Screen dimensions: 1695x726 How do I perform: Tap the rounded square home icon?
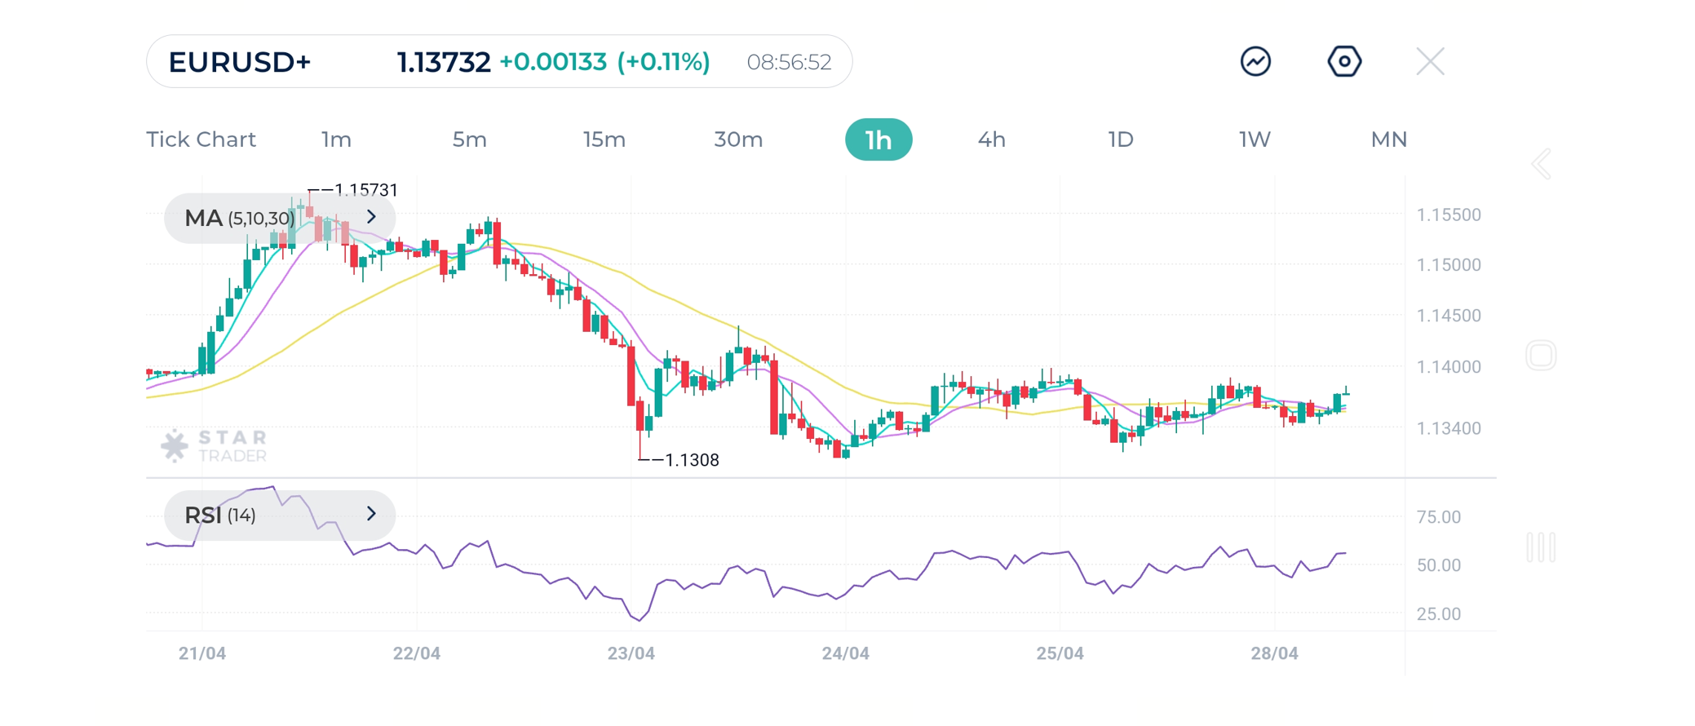1541,356
